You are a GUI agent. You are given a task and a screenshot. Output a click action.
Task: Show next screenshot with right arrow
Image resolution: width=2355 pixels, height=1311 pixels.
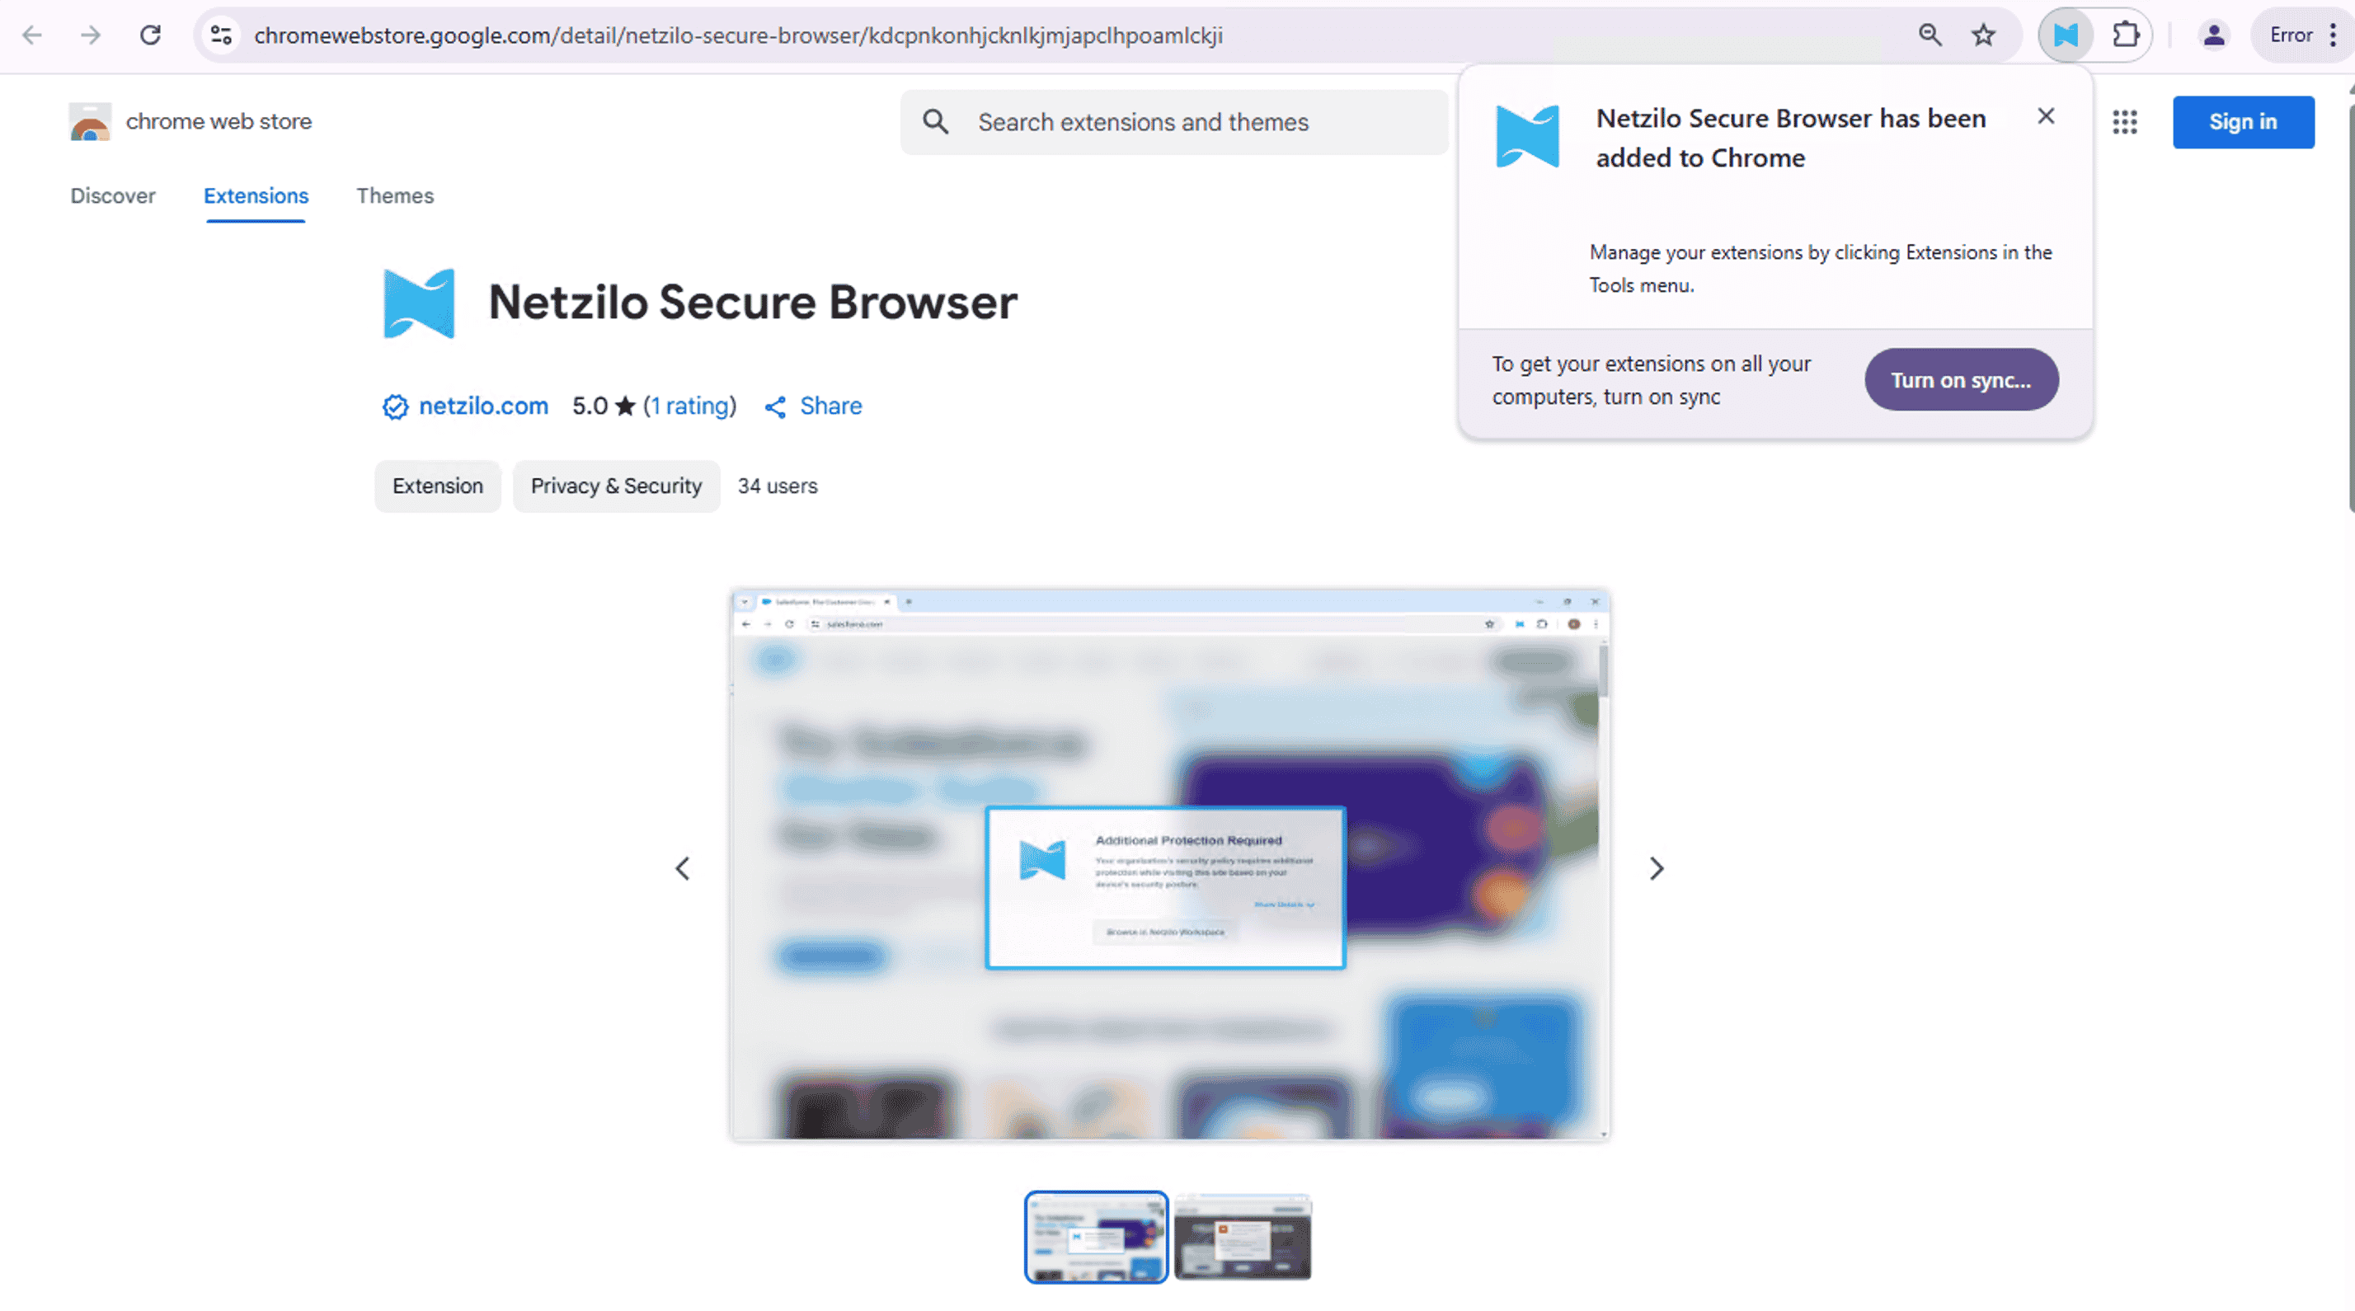point(1656,867)
